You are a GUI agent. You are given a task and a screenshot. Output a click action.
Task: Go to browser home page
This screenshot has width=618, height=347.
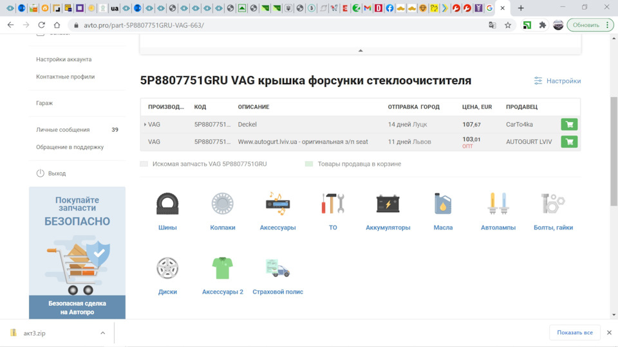[57, 25]
